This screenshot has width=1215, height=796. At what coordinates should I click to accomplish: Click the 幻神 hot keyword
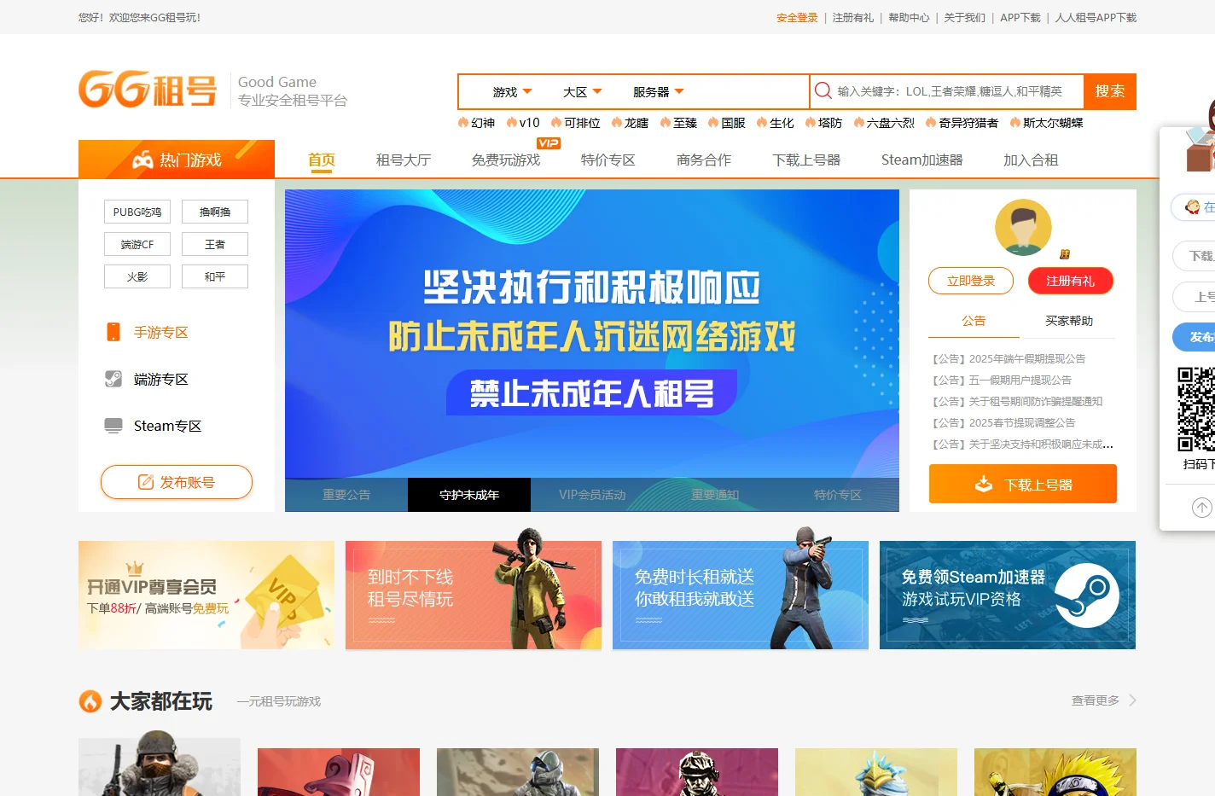[476, 123]
